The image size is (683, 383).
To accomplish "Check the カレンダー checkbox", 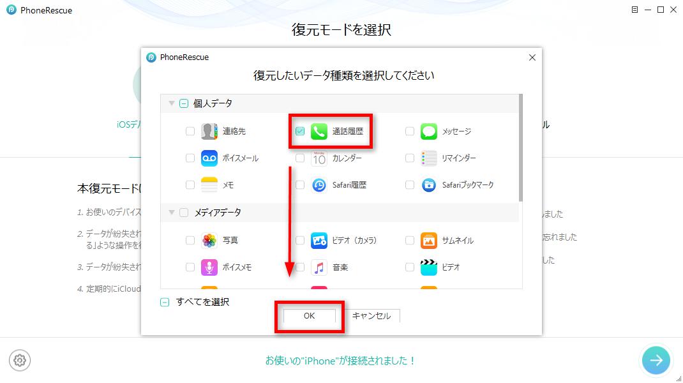I will click(299, 158).
